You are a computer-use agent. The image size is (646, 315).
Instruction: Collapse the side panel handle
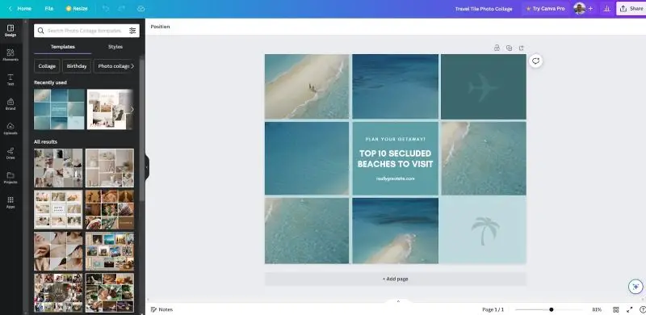coord(147,167)
